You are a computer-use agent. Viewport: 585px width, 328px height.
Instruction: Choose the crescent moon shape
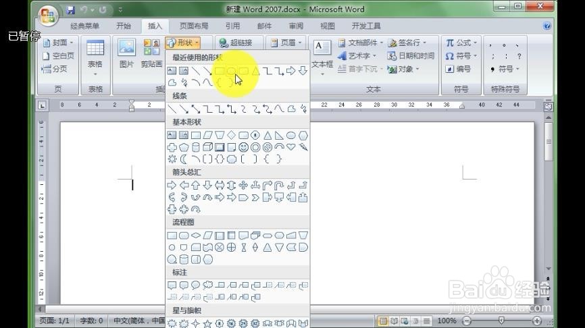(x=184, y=159)
